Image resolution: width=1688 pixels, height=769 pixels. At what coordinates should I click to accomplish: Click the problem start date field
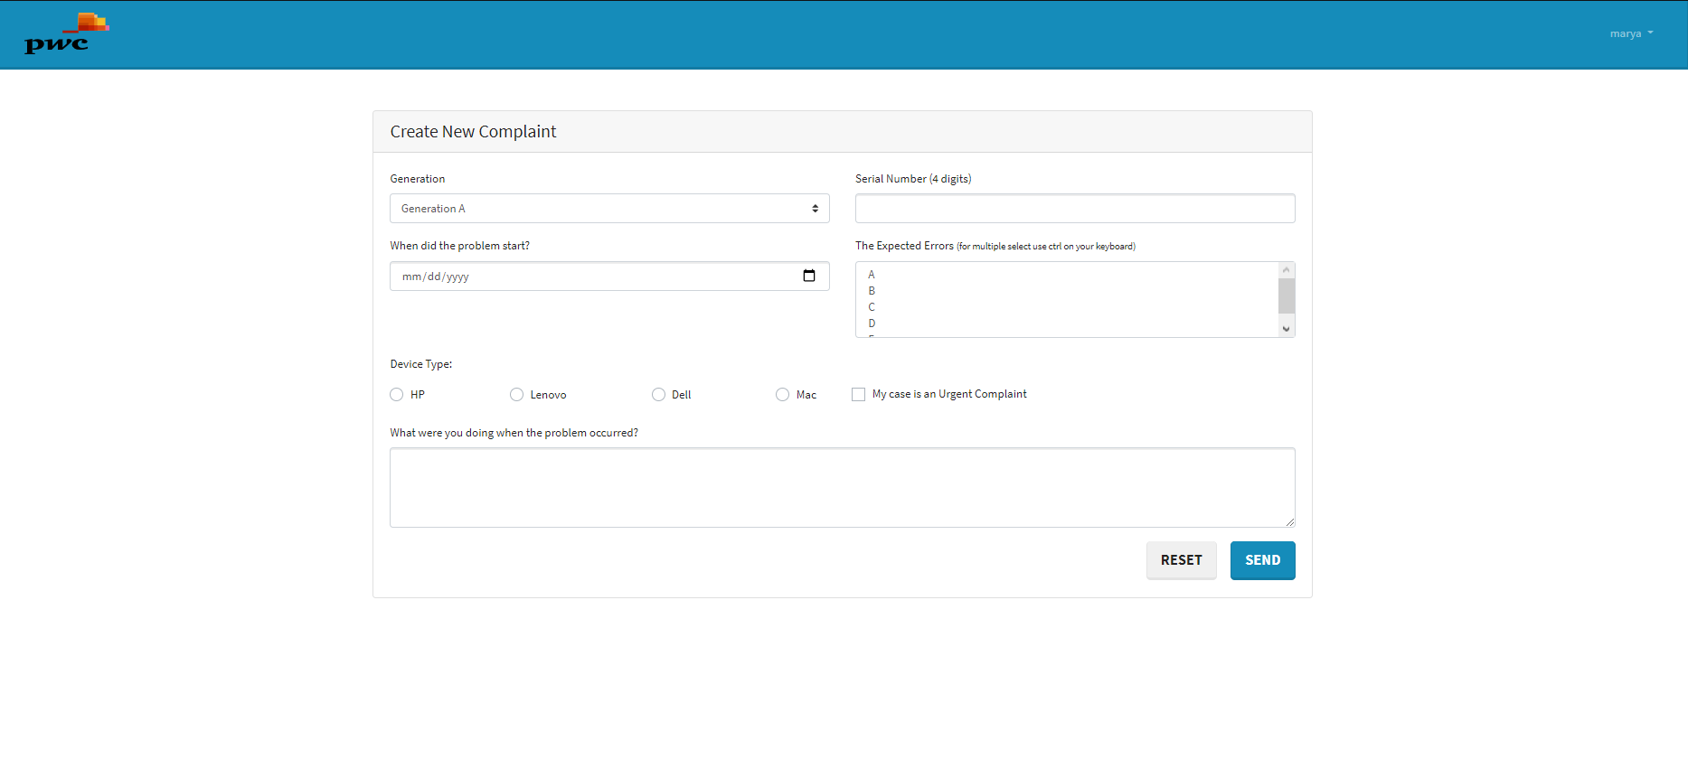pyautogui.click(x=609, y=277)
